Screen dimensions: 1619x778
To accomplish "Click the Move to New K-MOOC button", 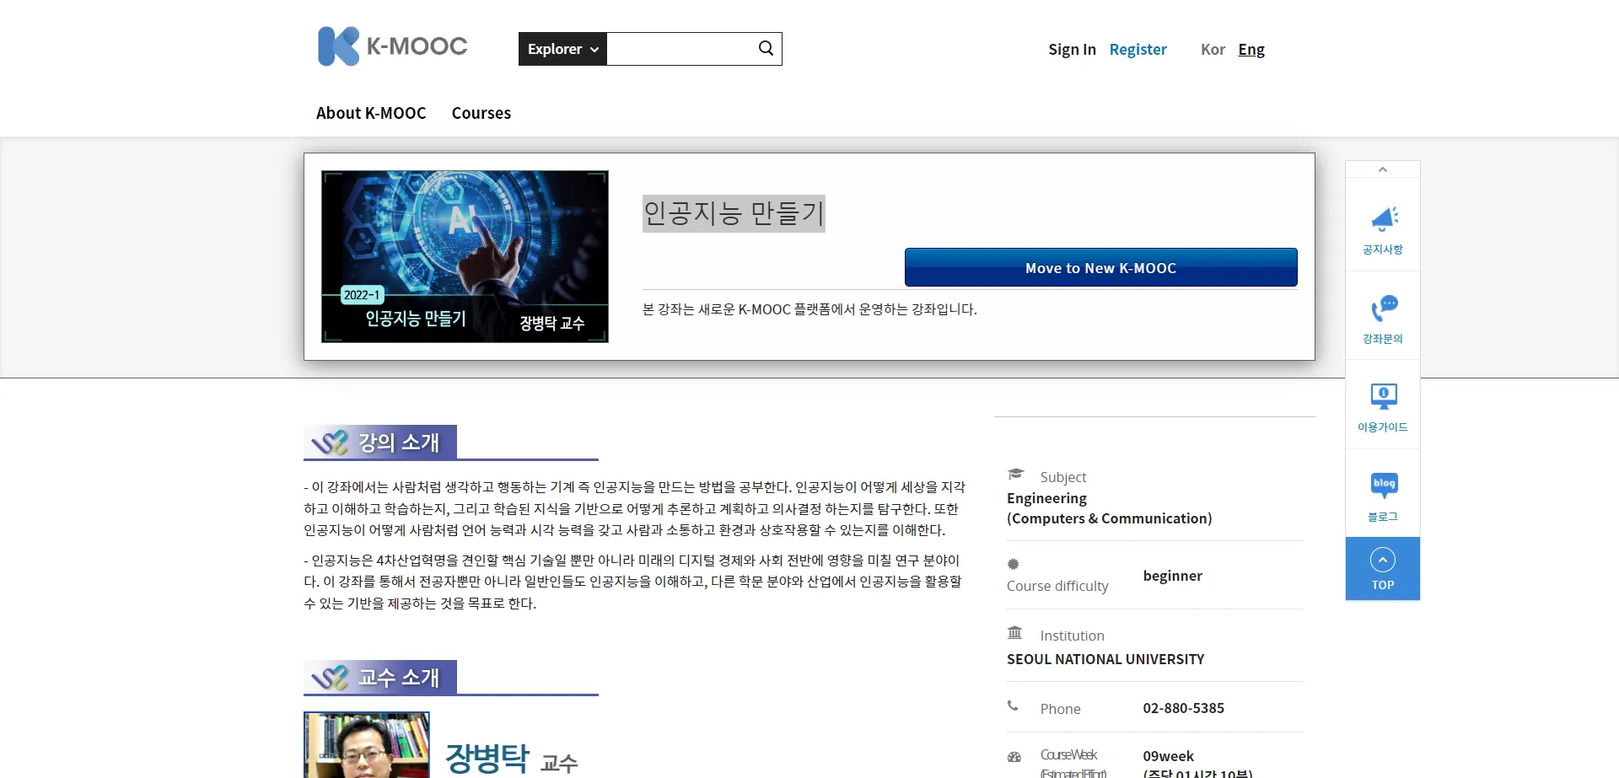I will pos(1100,267).
